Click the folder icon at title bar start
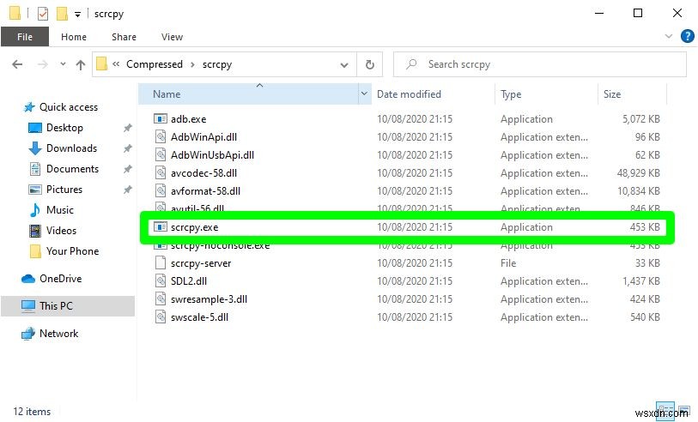698x422 pixels. point(15,13)
